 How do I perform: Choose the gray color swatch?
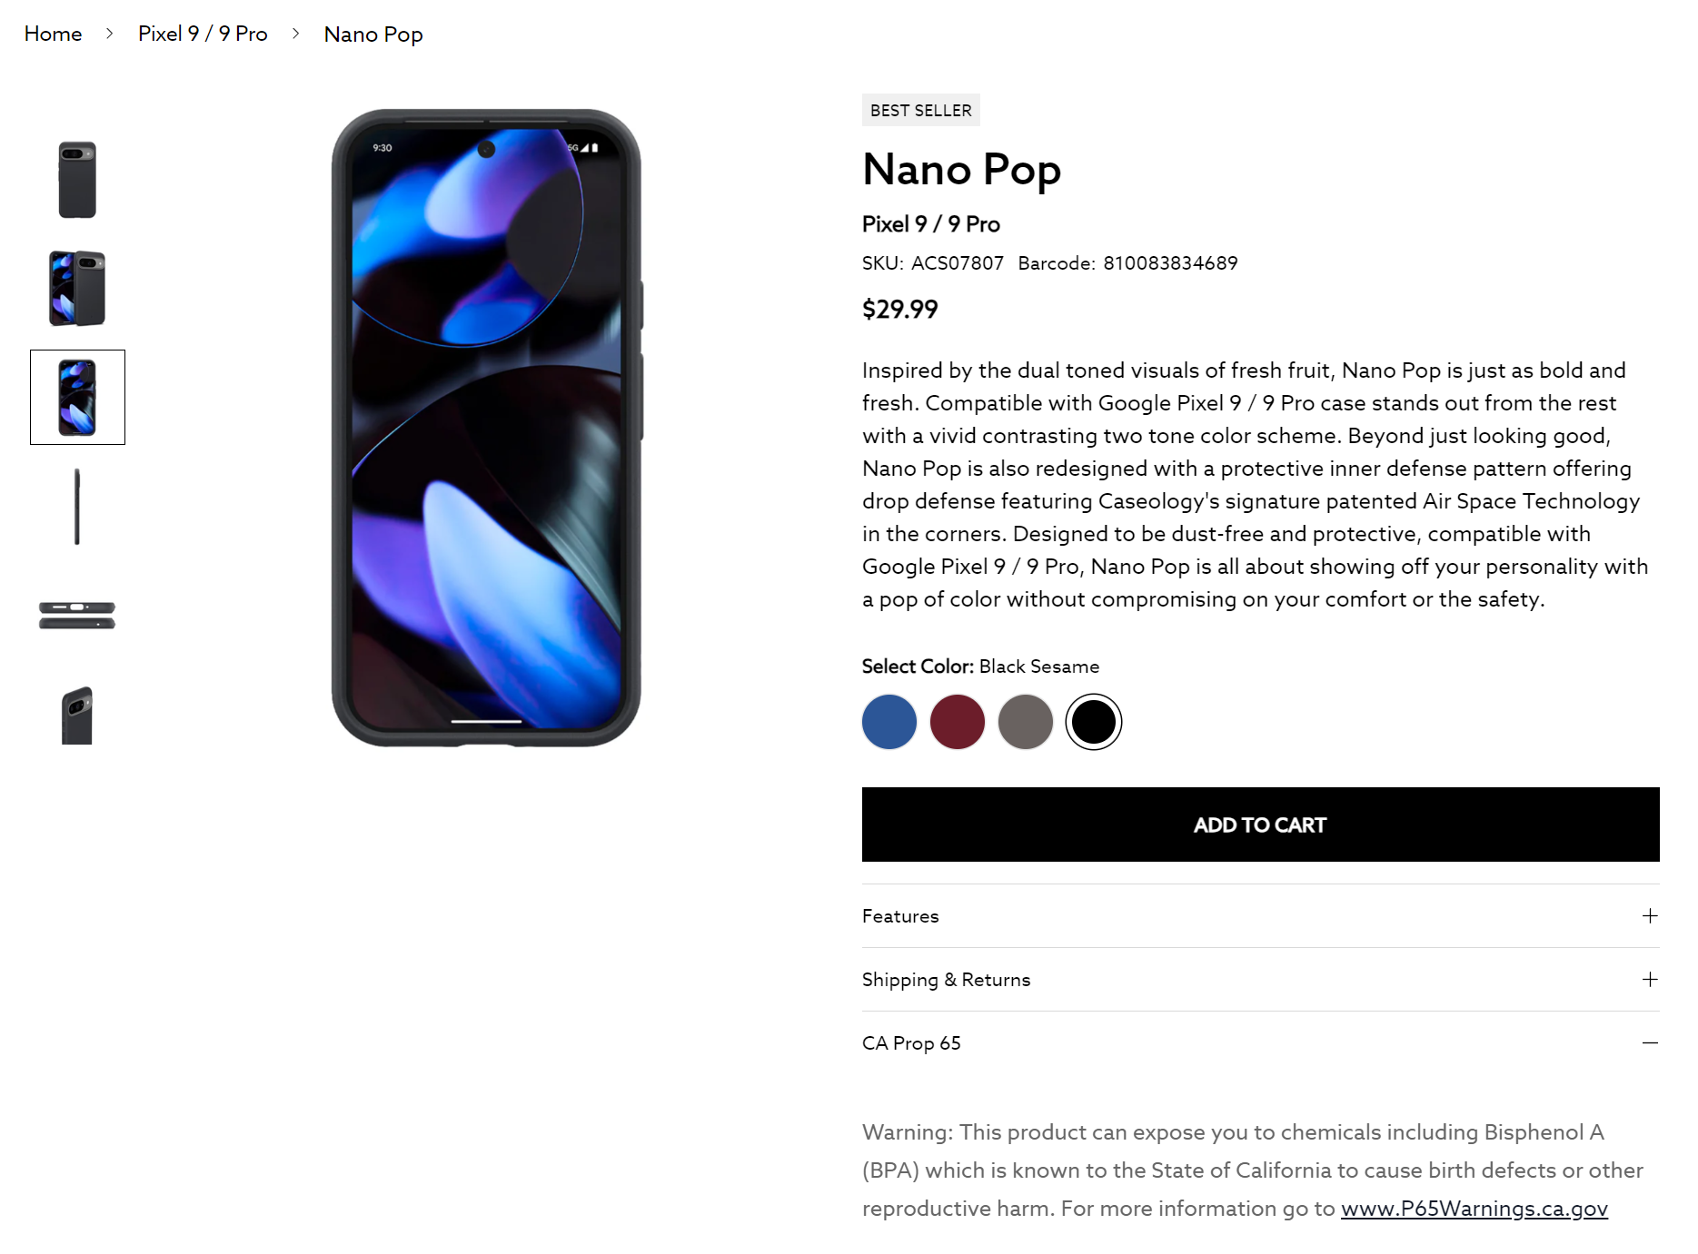pos(1025,722)
